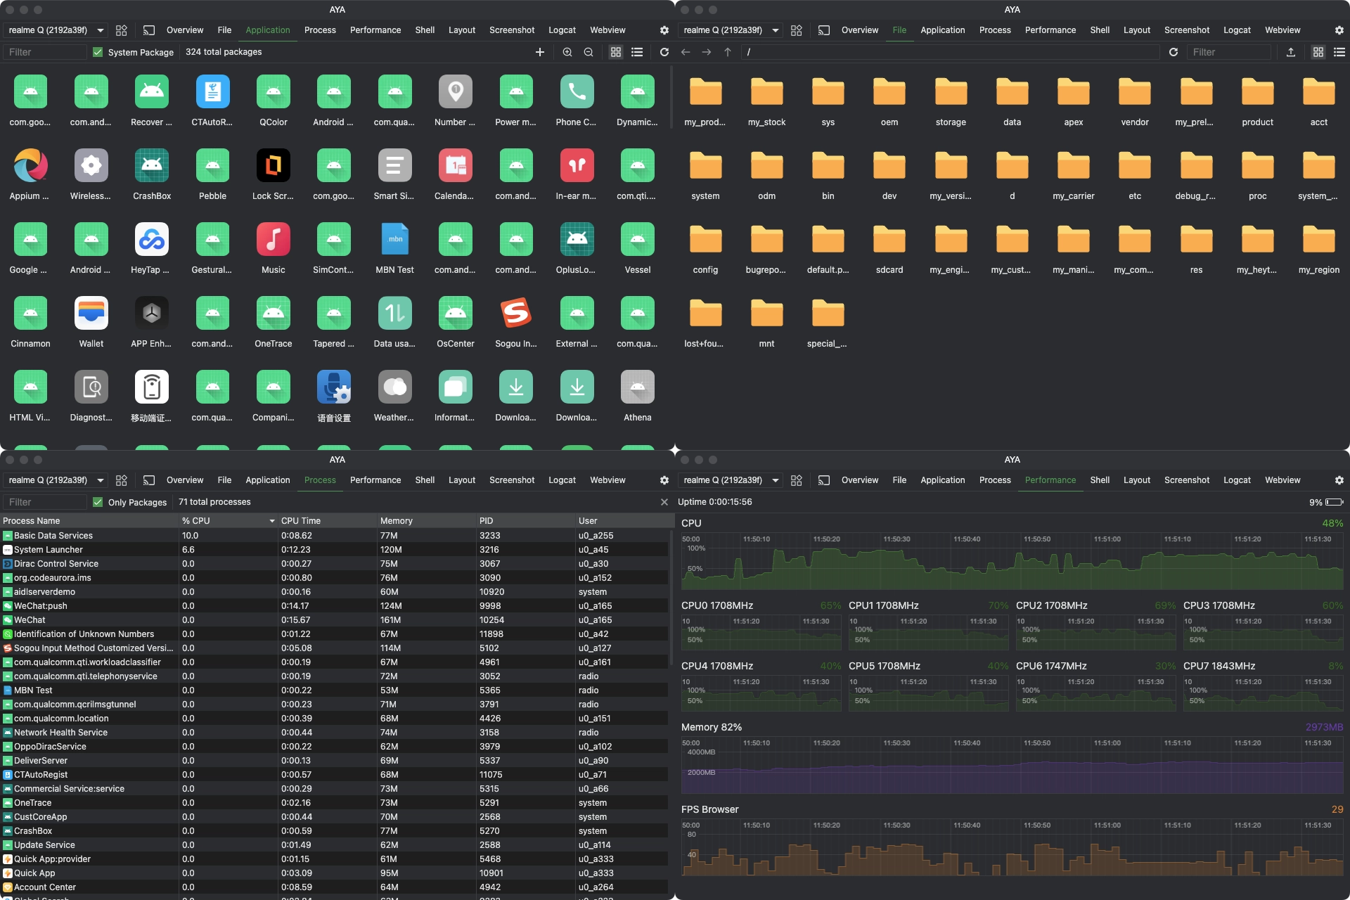Image resolution: width=1350 pixels, height=900 pixels.
Task: Open AYA settings with the gear icon
Action: point(664,30)
